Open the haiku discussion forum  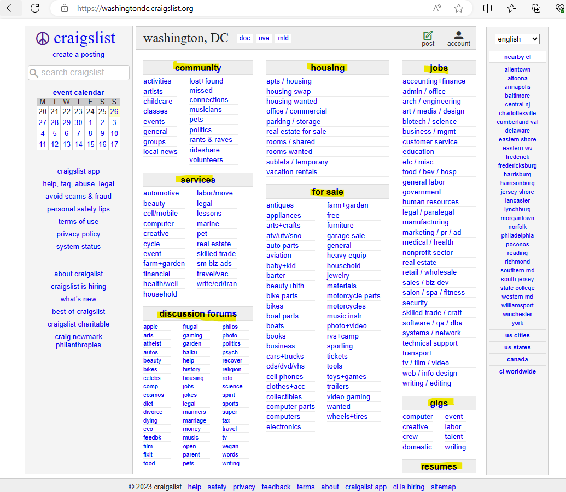(190, 353)
